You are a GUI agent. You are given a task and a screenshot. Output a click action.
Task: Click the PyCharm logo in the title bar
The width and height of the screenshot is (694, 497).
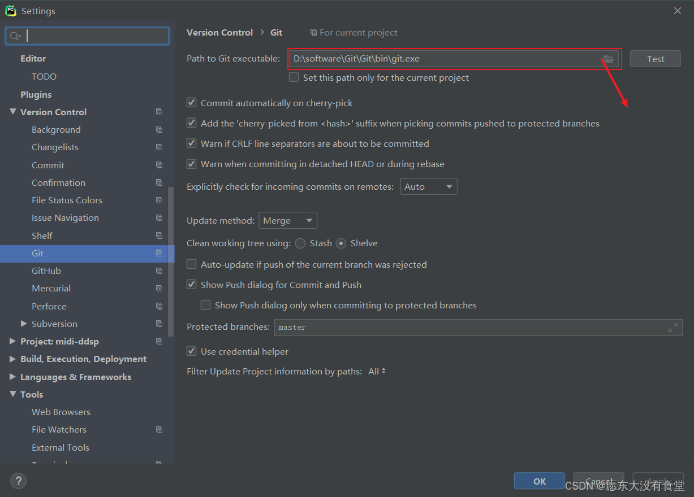tap(11, 11)
